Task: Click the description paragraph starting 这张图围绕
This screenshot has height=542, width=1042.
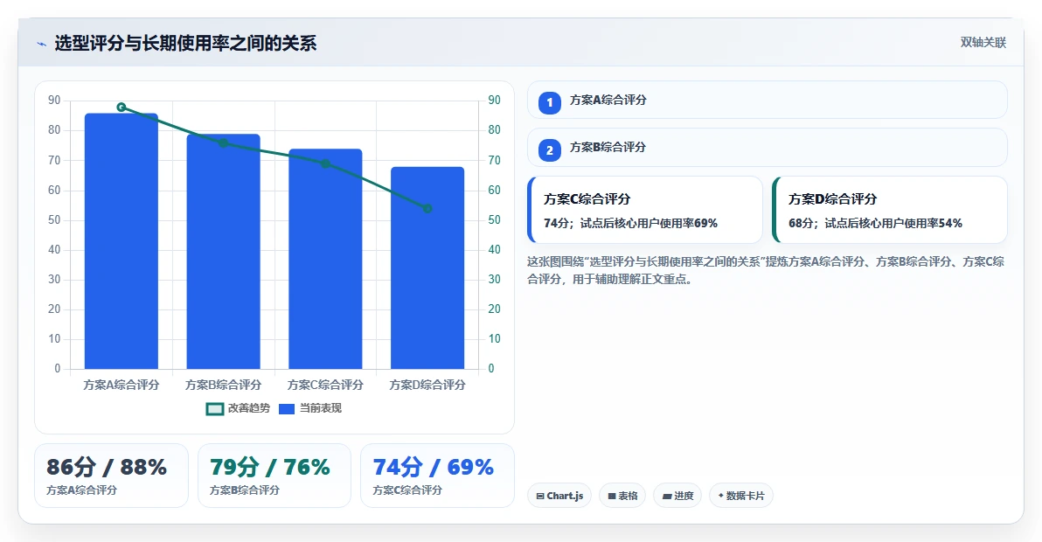Action: click(766, 270)
